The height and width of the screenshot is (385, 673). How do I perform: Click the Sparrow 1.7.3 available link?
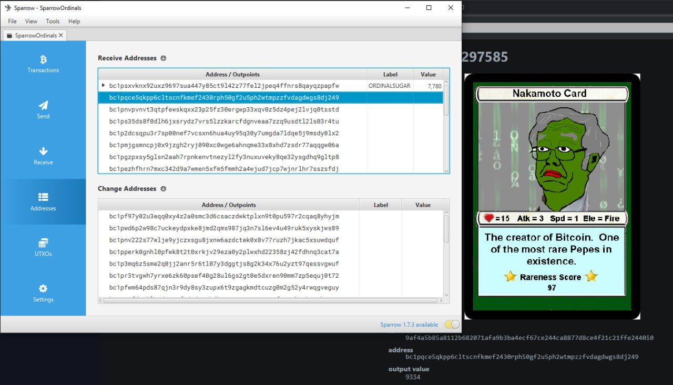(x=409, y=325)
